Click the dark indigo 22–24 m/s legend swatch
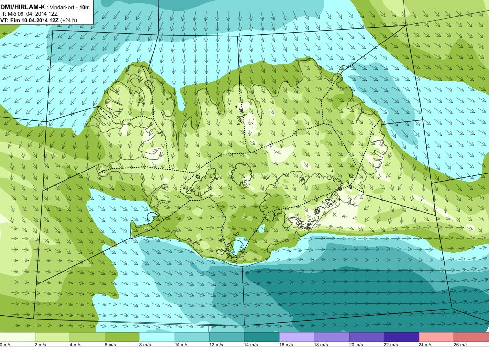This screenshot has width=489, height=347. click(401, 337)
